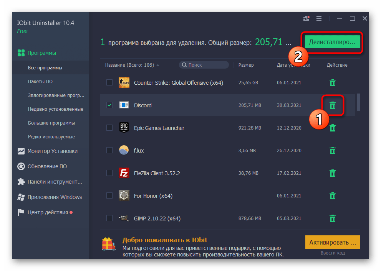Click GIMP's green trash icon
This screenshot has width=381, height=271.
[x=333, y=218]
